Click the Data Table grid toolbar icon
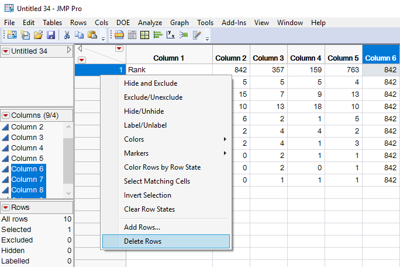This screenshot has width=400, height=267. click(x=119, y=35)
